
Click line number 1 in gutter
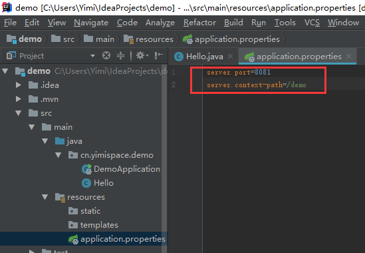coord(174,73)
